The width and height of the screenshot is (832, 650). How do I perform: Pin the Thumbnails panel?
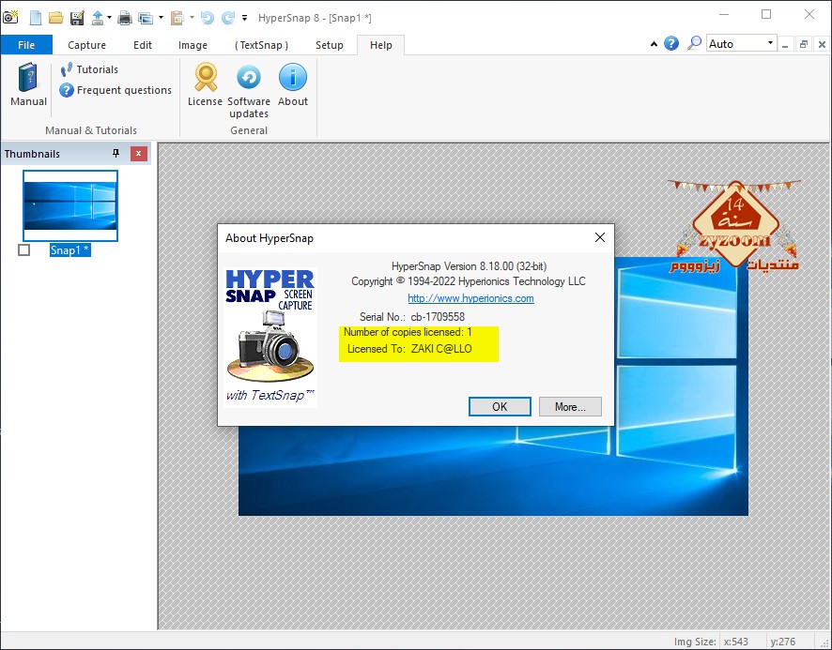click(x=116, y=153)
